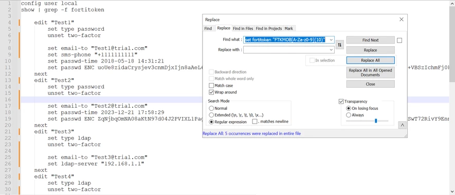Toggle the Transparency checkbox
The width and height of the screenshot is (455, 195).
pyautogui.click(x=341, y=102)
